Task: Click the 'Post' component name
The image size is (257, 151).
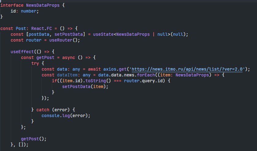Action: (x=21, y=29)
